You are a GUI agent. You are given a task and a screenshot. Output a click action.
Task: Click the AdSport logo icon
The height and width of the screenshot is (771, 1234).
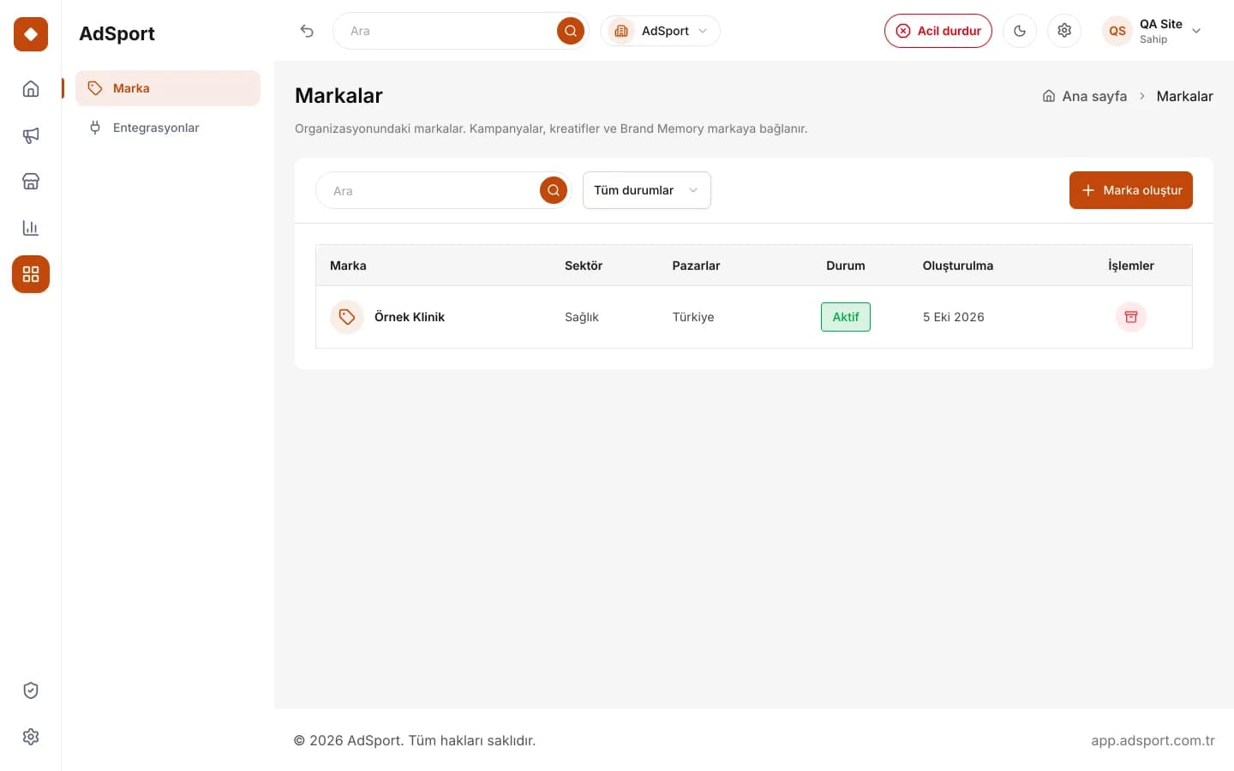[x=31, y=34]
